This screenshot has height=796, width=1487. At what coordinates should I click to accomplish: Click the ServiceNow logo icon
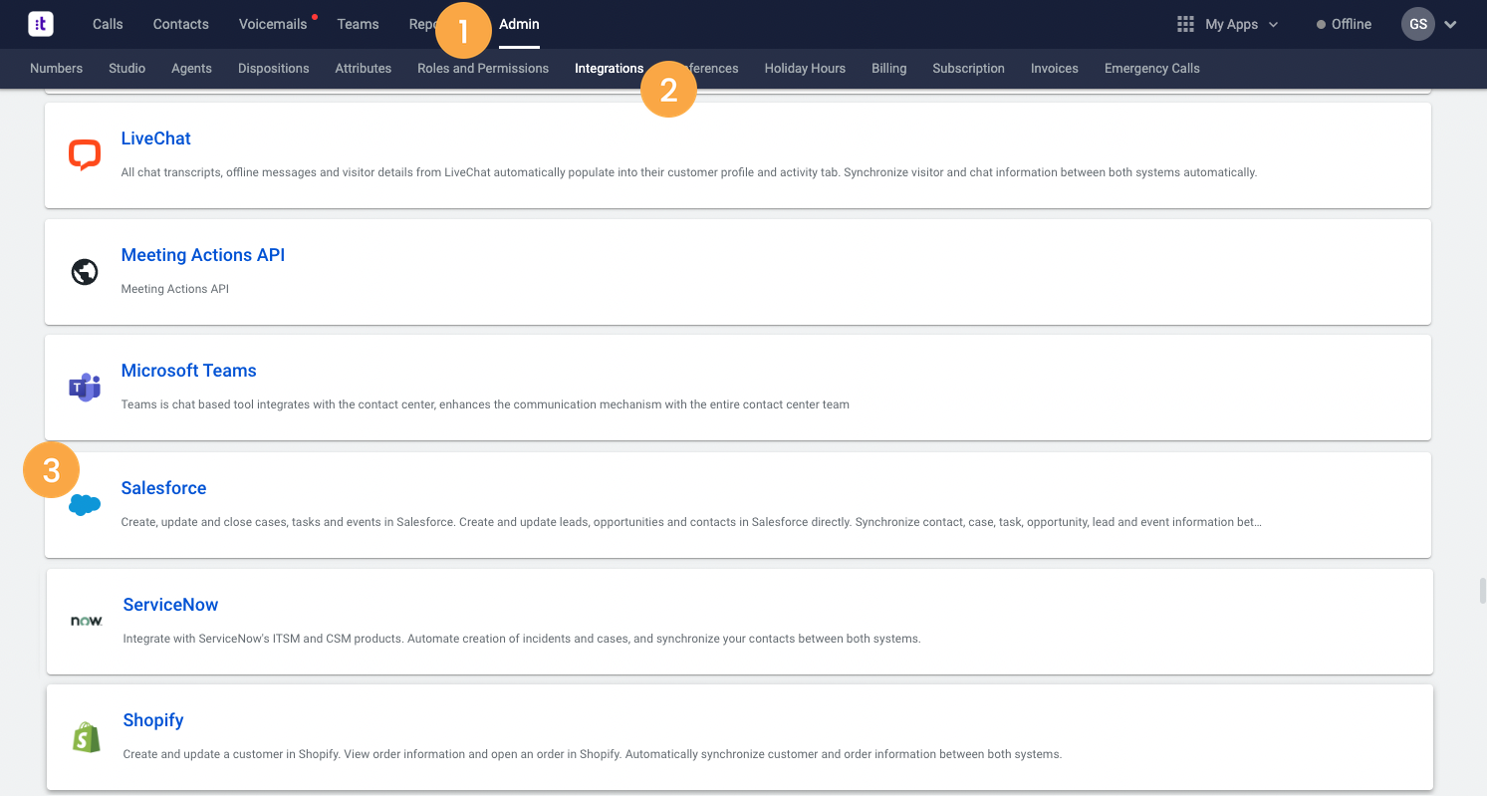(87, 621)
